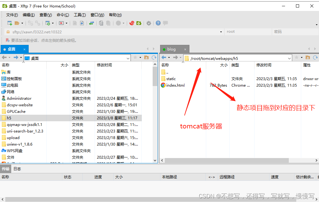Viewport: 319px width, 202px height.
Task: Click the grayed Disconnect chain icon
Action: (38, 23)
